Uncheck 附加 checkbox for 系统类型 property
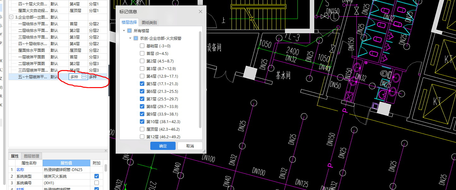This screenshot has width=456, height=190. click(97, 176)
